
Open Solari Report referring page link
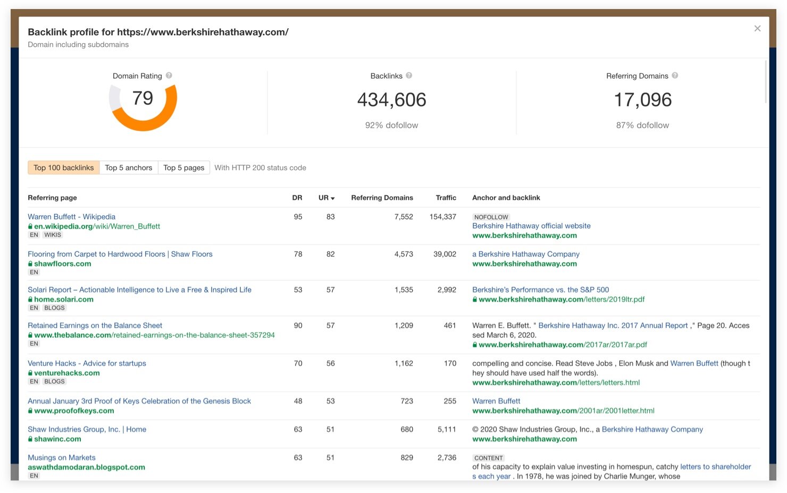139,290
